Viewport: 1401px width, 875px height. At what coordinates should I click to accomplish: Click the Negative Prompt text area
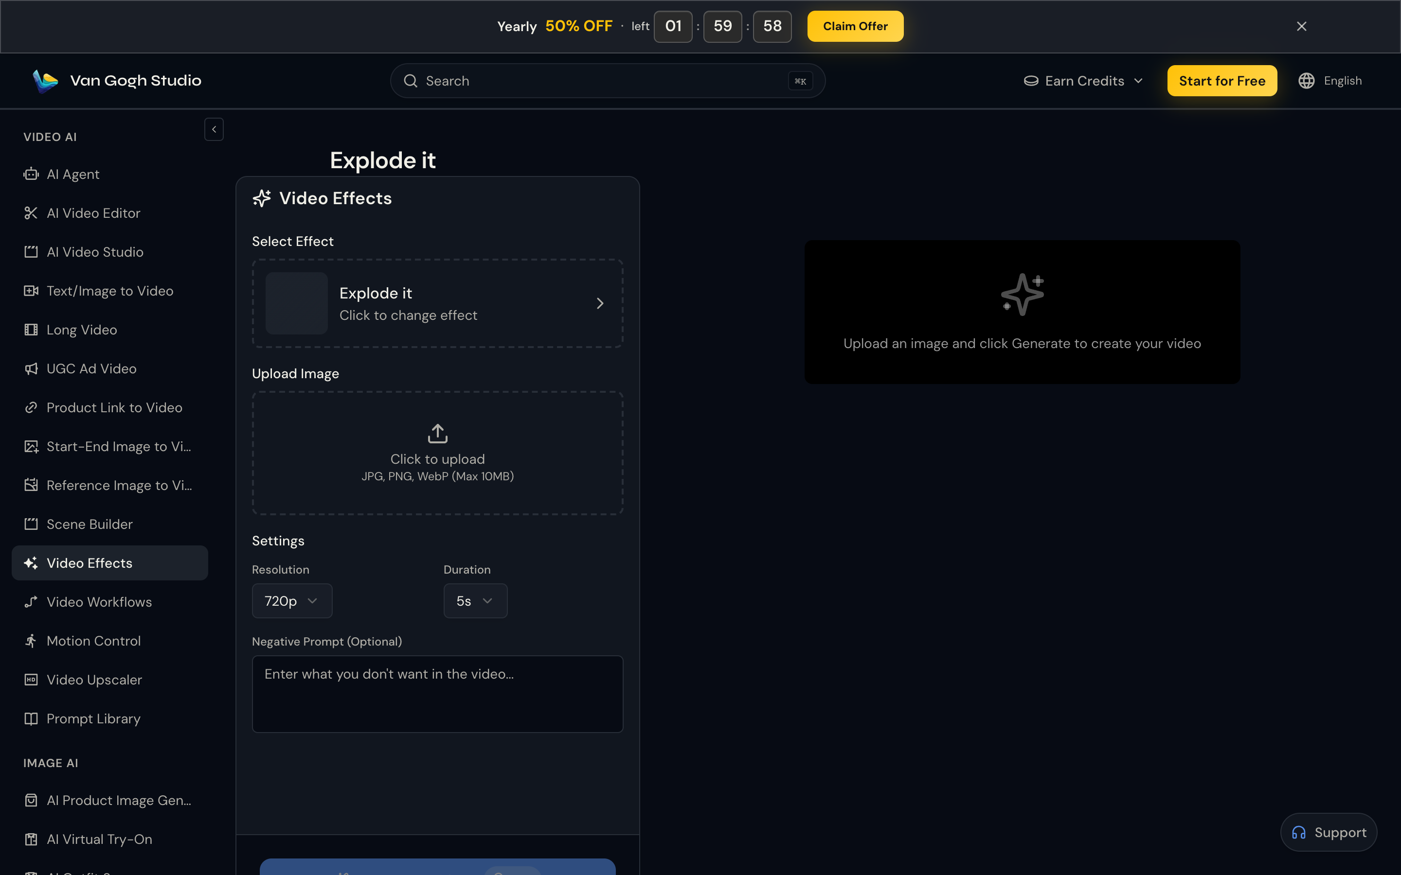(438, 694)
